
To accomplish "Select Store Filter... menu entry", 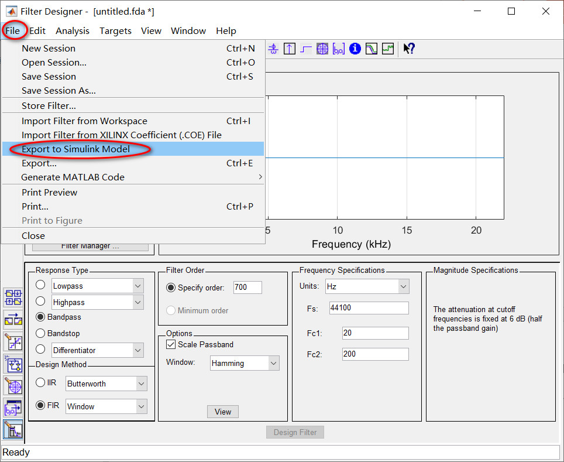I will pos(133,105).
